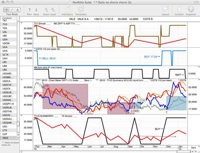Select the text annotation tool in Tool Mode
The height and width of the screenshot is (153, 200).
coord(17,10)
